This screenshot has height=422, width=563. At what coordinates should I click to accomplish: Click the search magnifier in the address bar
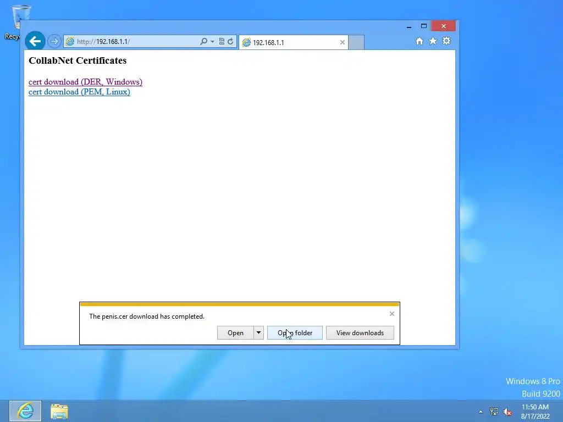pos(203,42)
